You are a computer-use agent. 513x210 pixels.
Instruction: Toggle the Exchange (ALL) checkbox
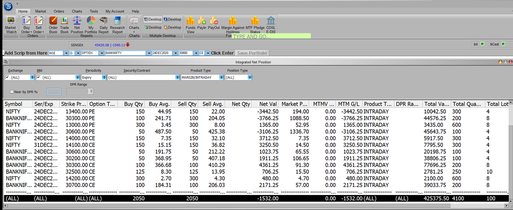tap(6, 77)
